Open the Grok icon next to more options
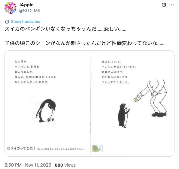The height and width of the screenshot is (169, 179). tap(164, 5)
